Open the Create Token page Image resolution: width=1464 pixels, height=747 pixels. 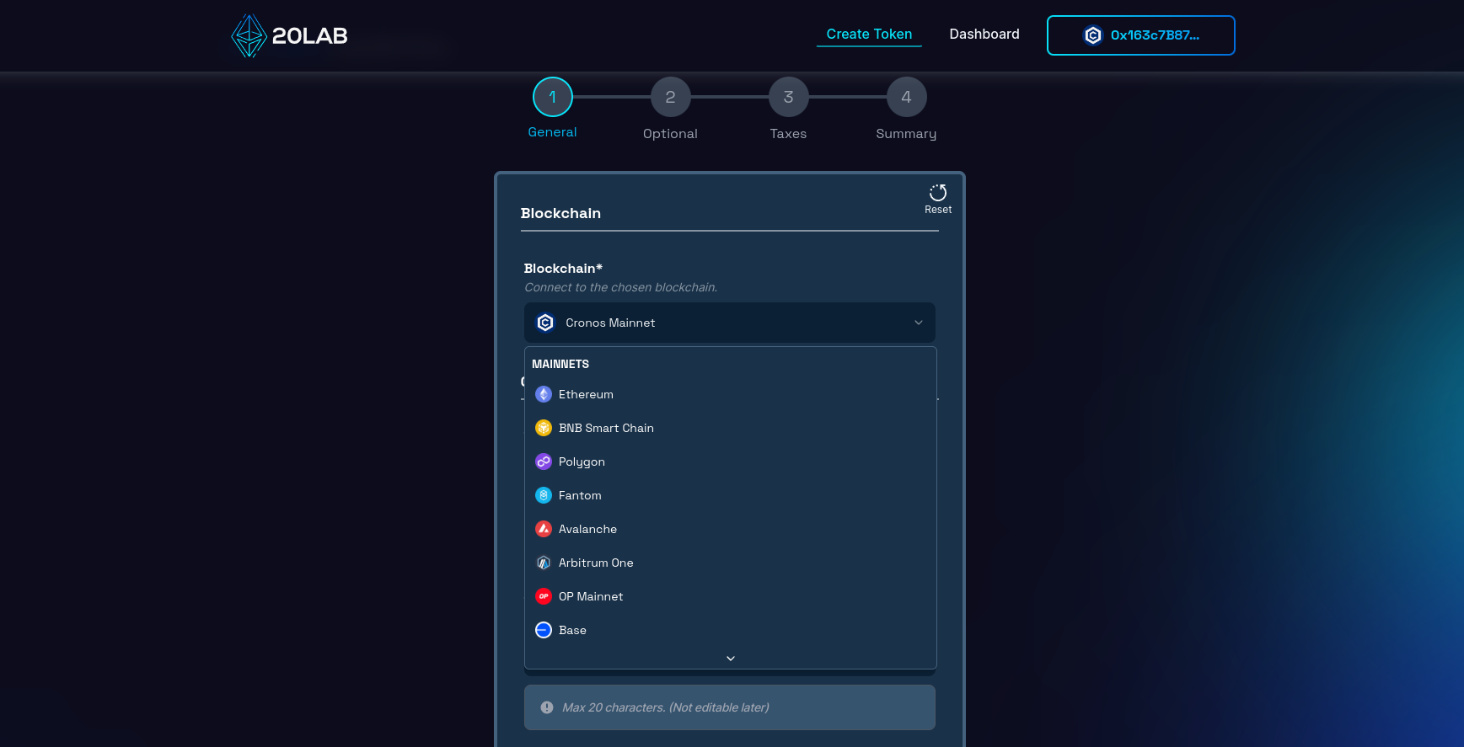(869, 34)
